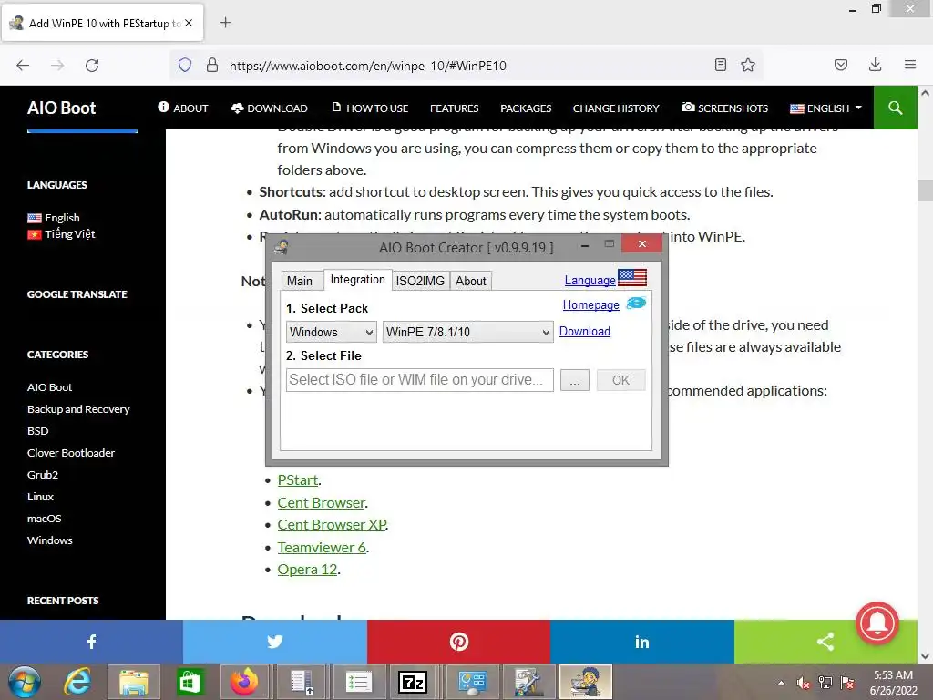933x700 pixels.
Task: Close the Add WinPE 10 browser tab
Action: (x=189, y=23)
